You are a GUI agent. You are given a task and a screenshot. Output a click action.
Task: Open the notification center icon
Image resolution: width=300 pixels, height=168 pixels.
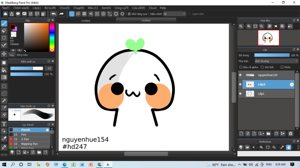[292, 164]
